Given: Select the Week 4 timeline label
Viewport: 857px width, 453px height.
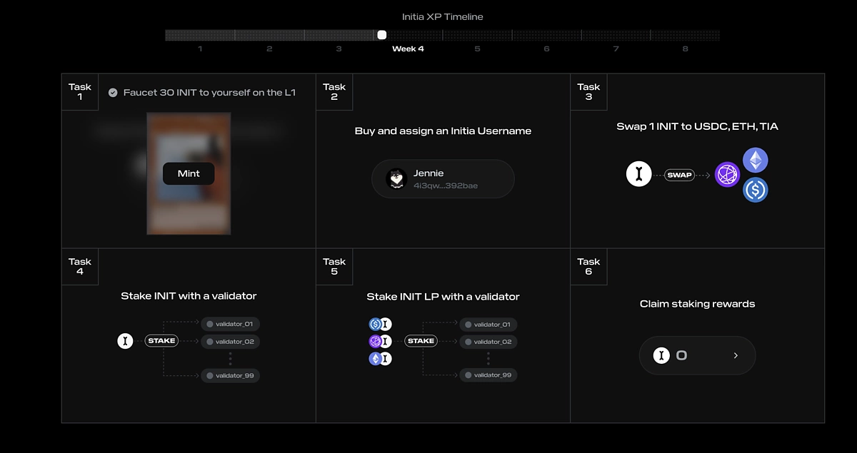Looking at the screenshot, I should (408, 49).
